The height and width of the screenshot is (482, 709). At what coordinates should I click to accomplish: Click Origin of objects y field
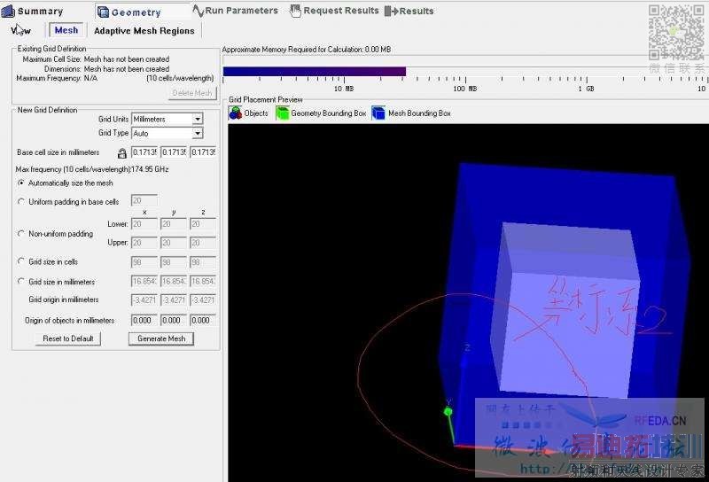click(x=174, y=320)
